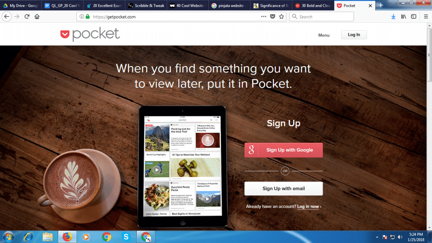
Task: Switch to the My Drive Google tab
Action: [21, 5]
